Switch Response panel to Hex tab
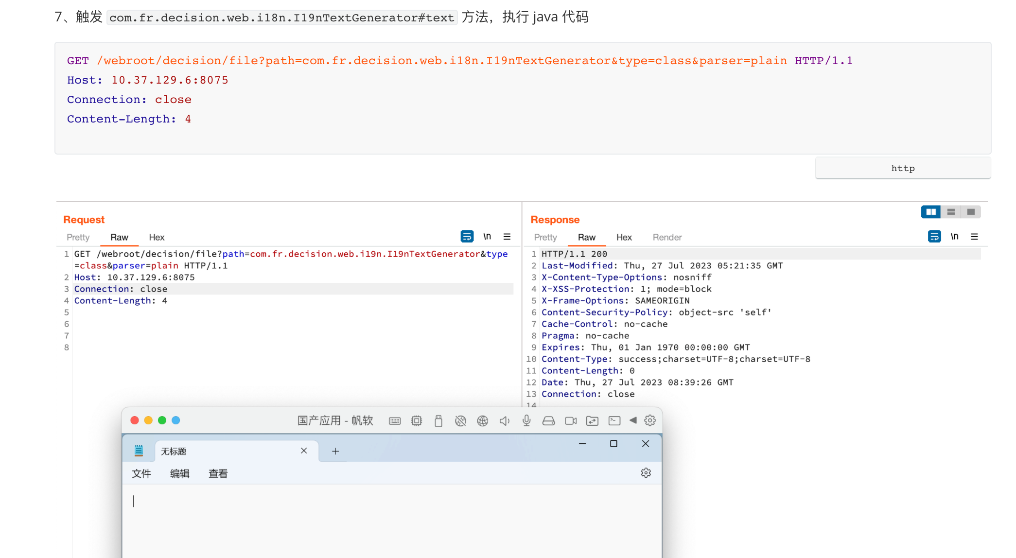The height and width of the screenshot is (558, 1016). 624,237
